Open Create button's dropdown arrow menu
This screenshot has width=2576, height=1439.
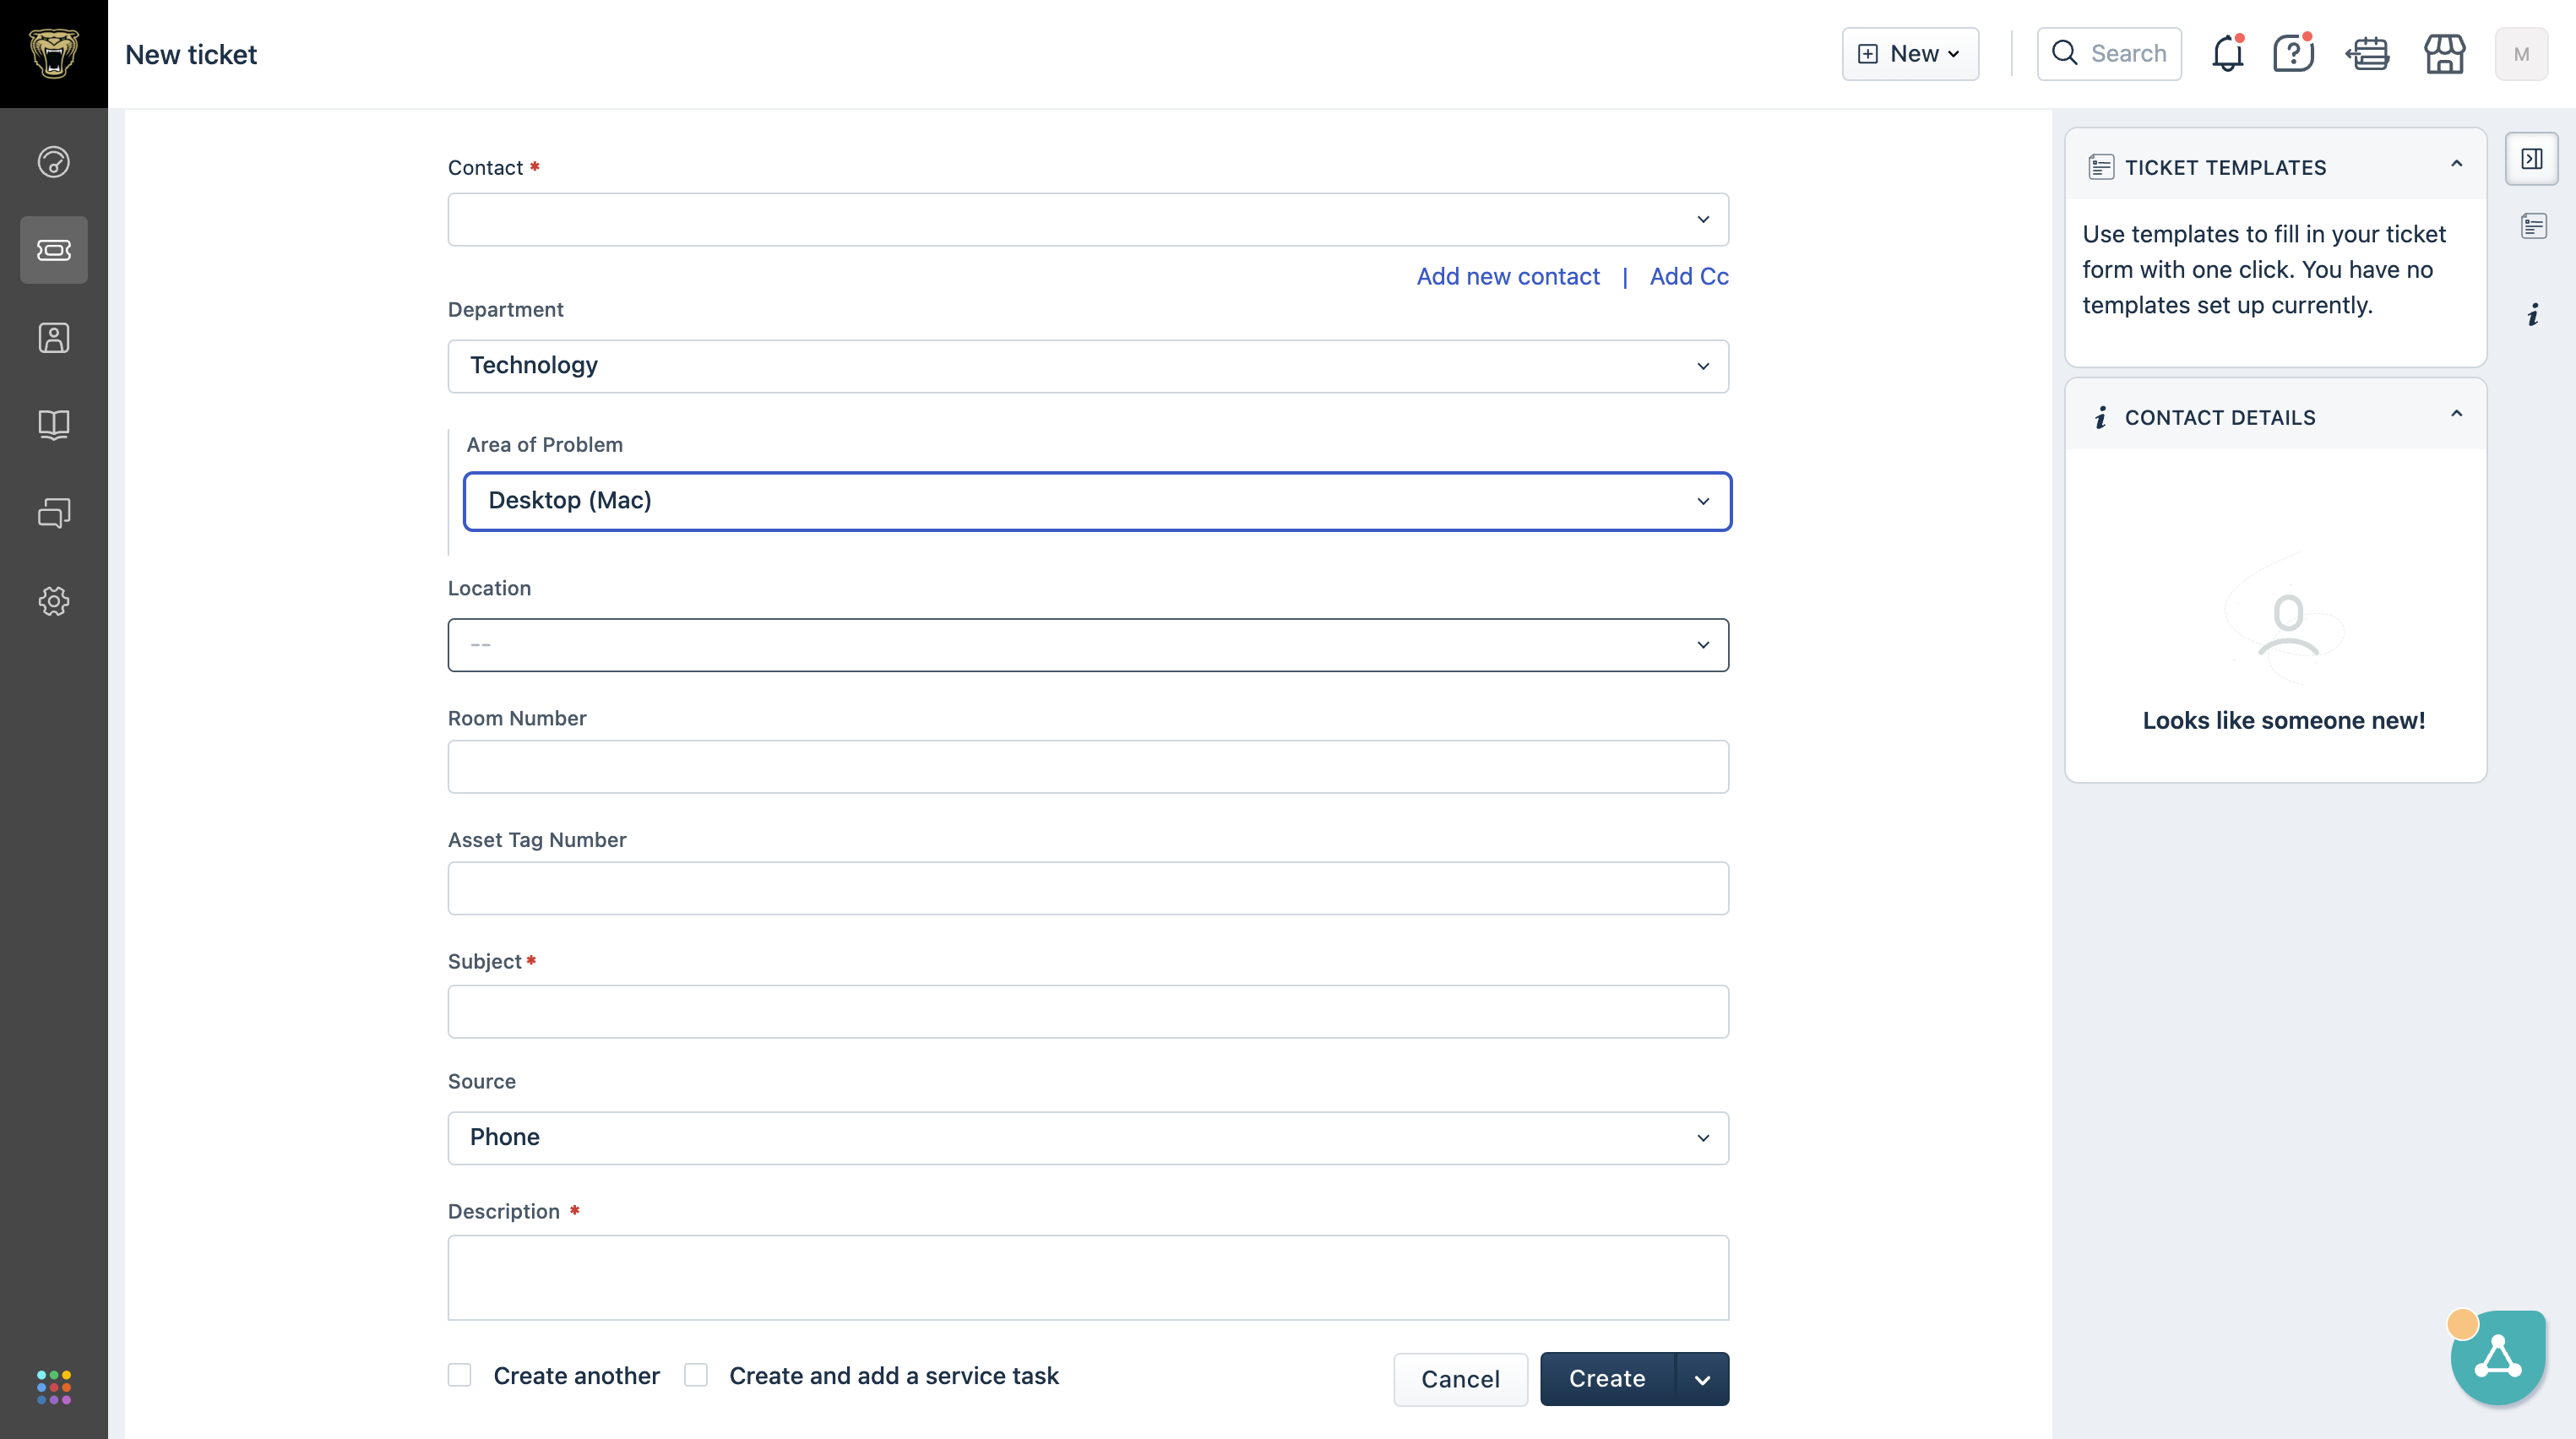tap(1702, 1379)
